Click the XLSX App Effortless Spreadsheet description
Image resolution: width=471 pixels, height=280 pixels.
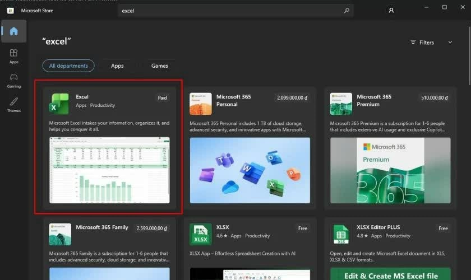coord(242,254)
